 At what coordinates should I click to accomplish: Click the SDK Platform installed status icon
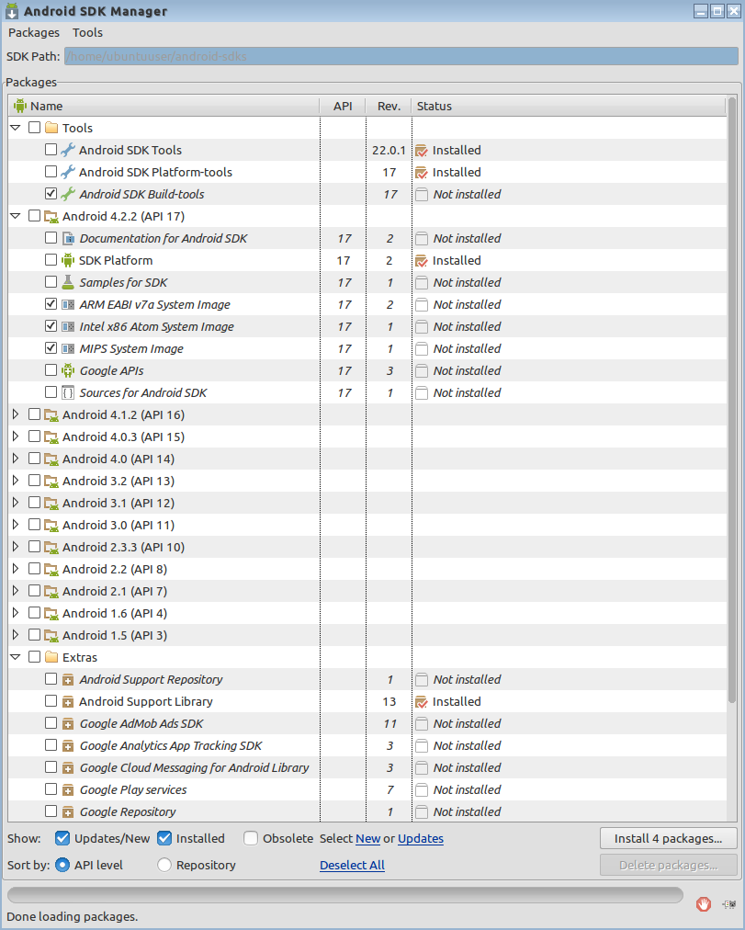point(422,260)
